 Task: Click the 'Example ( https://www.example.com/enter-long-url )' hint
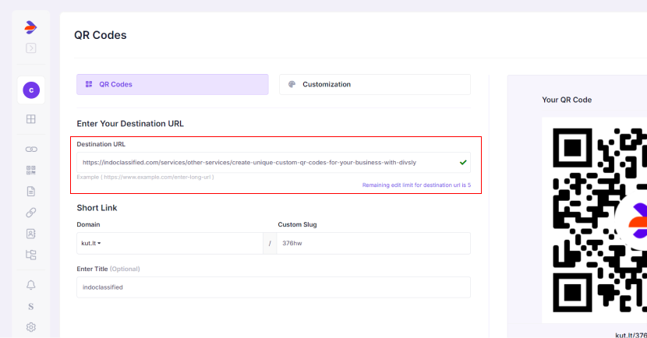[145, 178]
